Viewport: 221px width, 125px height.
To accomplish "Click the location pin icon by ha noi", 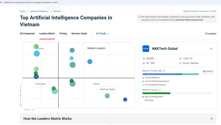I will (180, 63).
